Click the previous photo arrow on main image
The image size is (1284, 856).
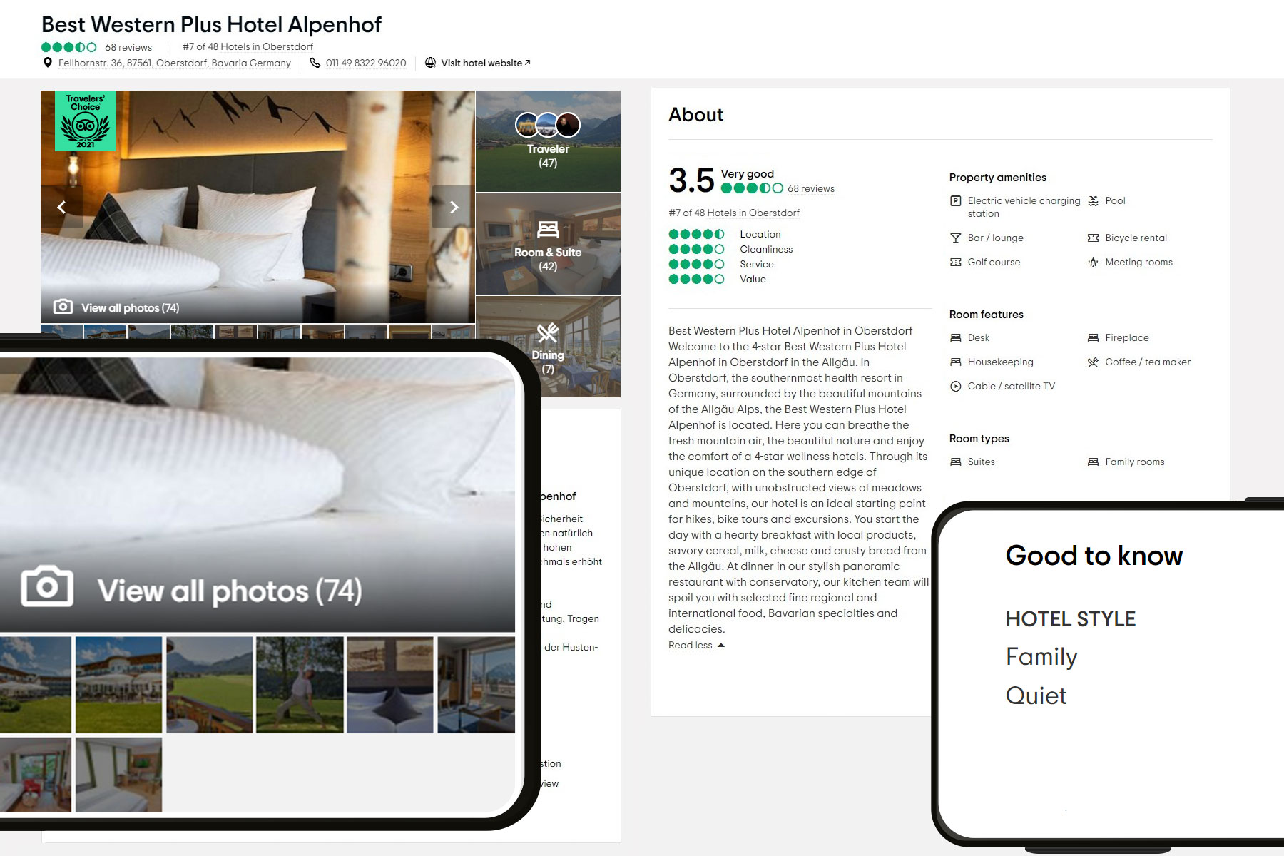(62, 207)
